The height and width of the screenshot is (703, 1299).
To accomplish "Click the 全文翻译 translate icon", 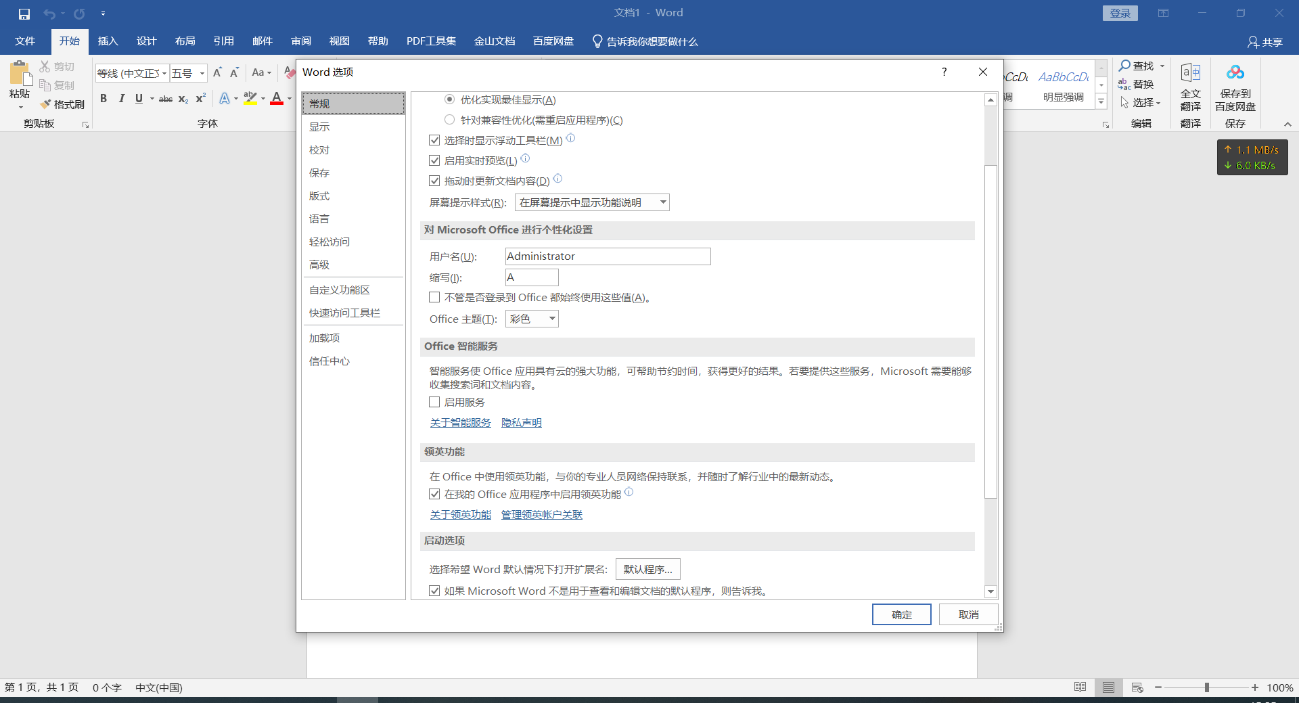I will [x=1190, y=73].
